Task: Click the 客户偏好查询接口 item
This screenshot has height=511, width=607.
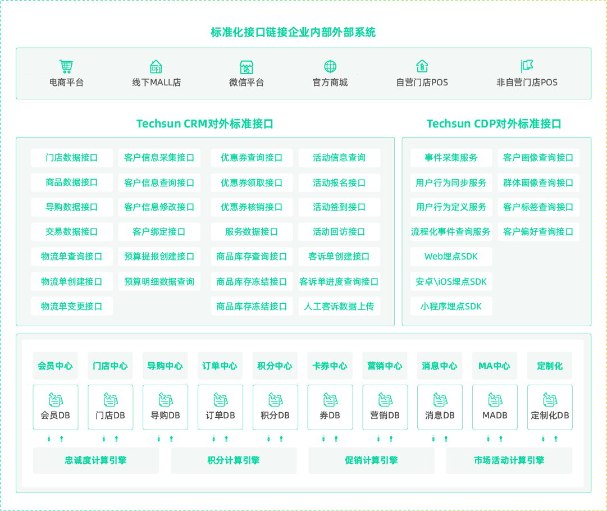Action: (x=539, y=232)
